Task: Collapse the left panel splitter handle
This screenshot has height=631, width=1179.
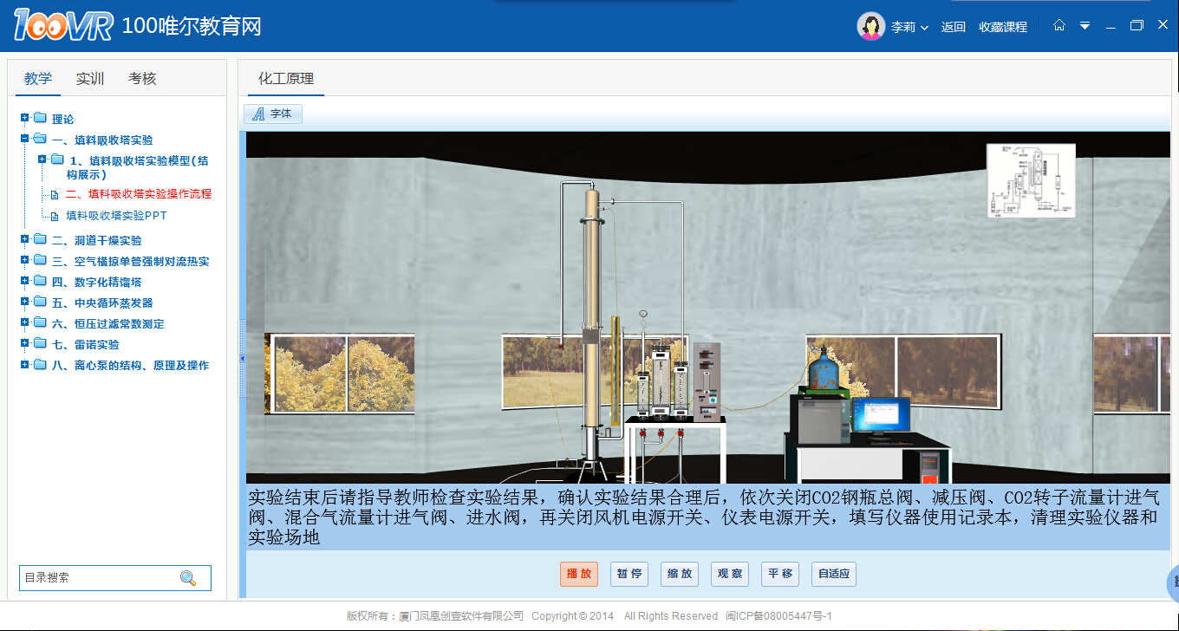Action: (242, 358)
